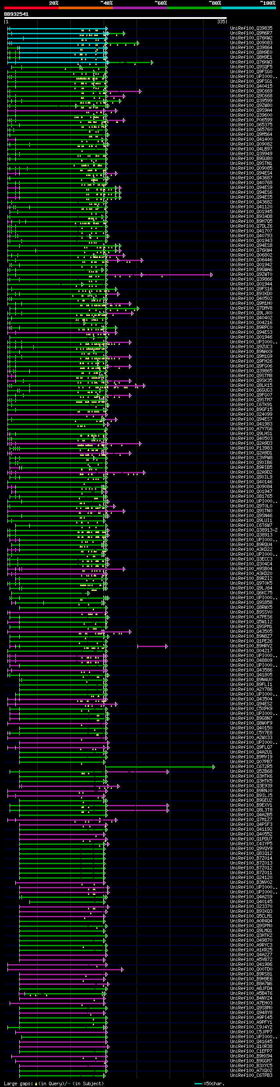This screenshot has width=280, height=1087.
Task: Click the UniRef100_Q41400 label
Action: [x=251, y=139]
